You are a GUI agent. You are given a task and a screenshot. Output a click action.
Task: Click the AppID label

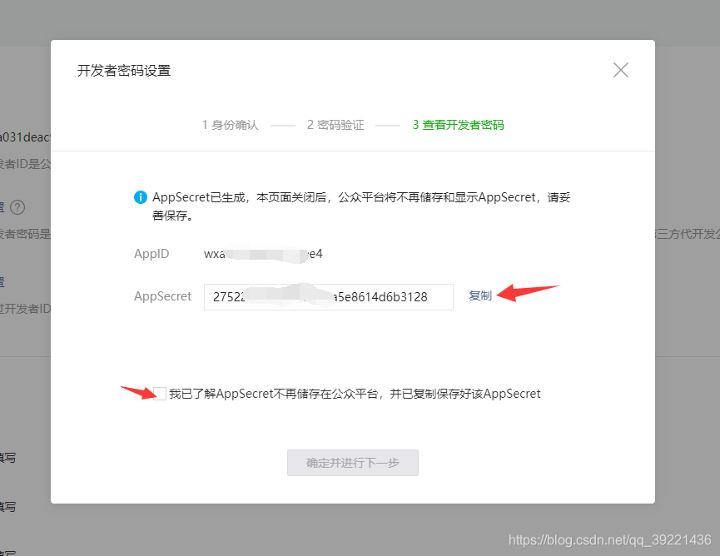coord(151,254)
